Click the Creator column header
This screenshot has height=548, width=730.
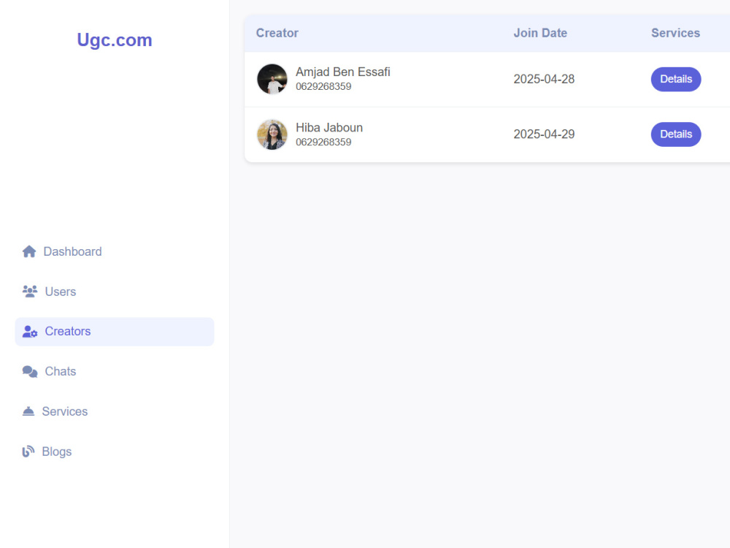pyautogui.click(x=277, y=33)
